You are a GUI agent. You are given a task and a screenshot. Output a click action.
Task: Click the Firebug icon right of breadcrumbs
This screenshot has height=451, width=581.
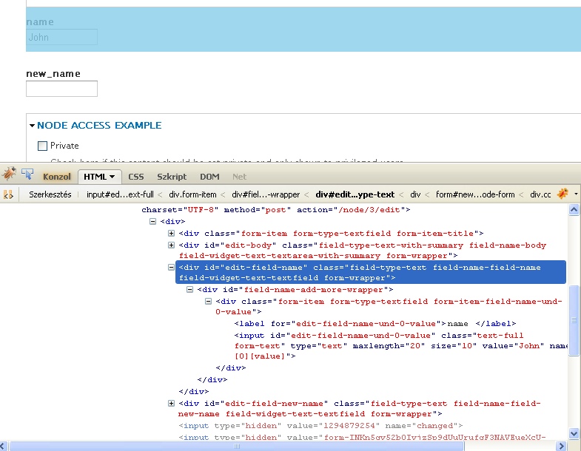[x=562, y=194]
